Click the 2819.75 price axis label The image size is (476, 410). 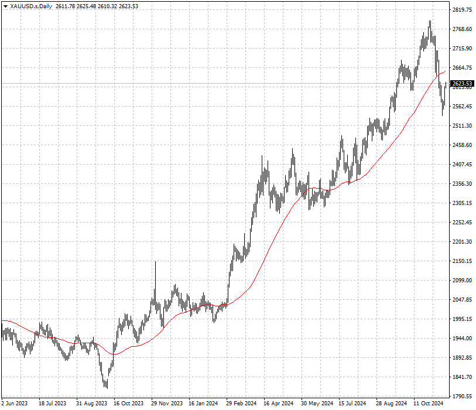tap(462, 10)
